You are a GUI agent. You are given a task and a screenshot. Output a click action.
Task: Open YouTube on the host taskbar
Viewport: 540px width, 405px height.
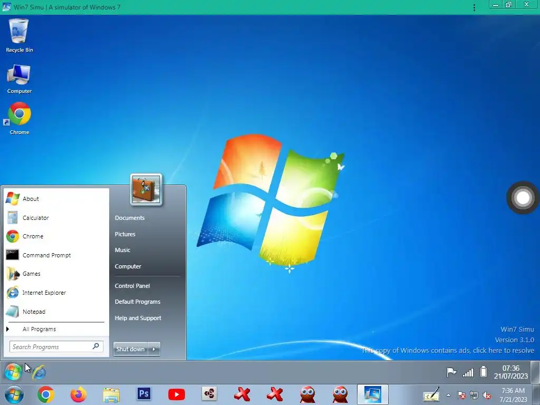pyautogui.click(x=177, y=394)
